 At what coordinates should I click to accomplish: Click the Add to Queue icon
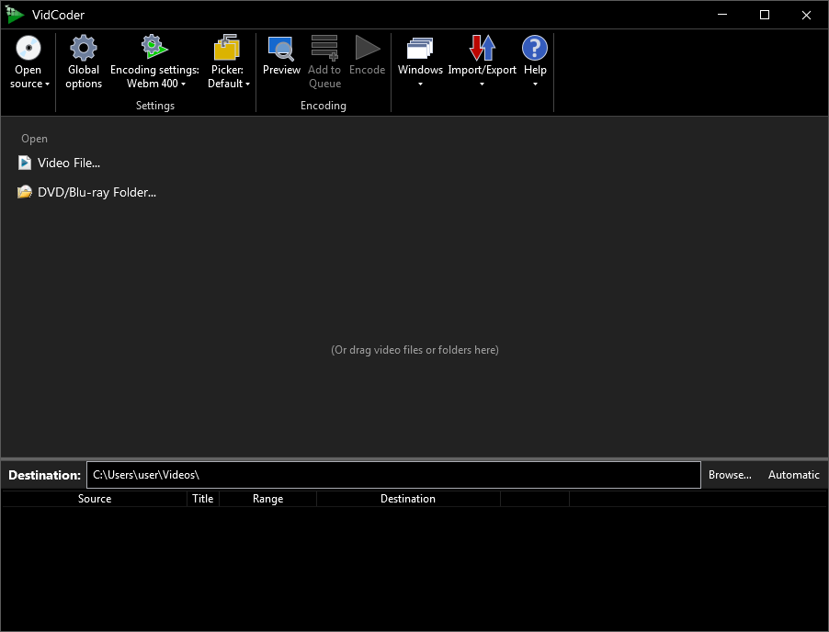coord(324,48)
